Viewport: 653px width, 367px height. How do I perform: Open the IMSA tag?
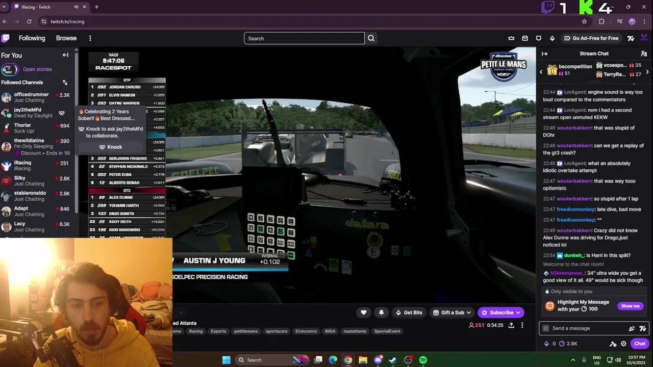pos(330,331)
